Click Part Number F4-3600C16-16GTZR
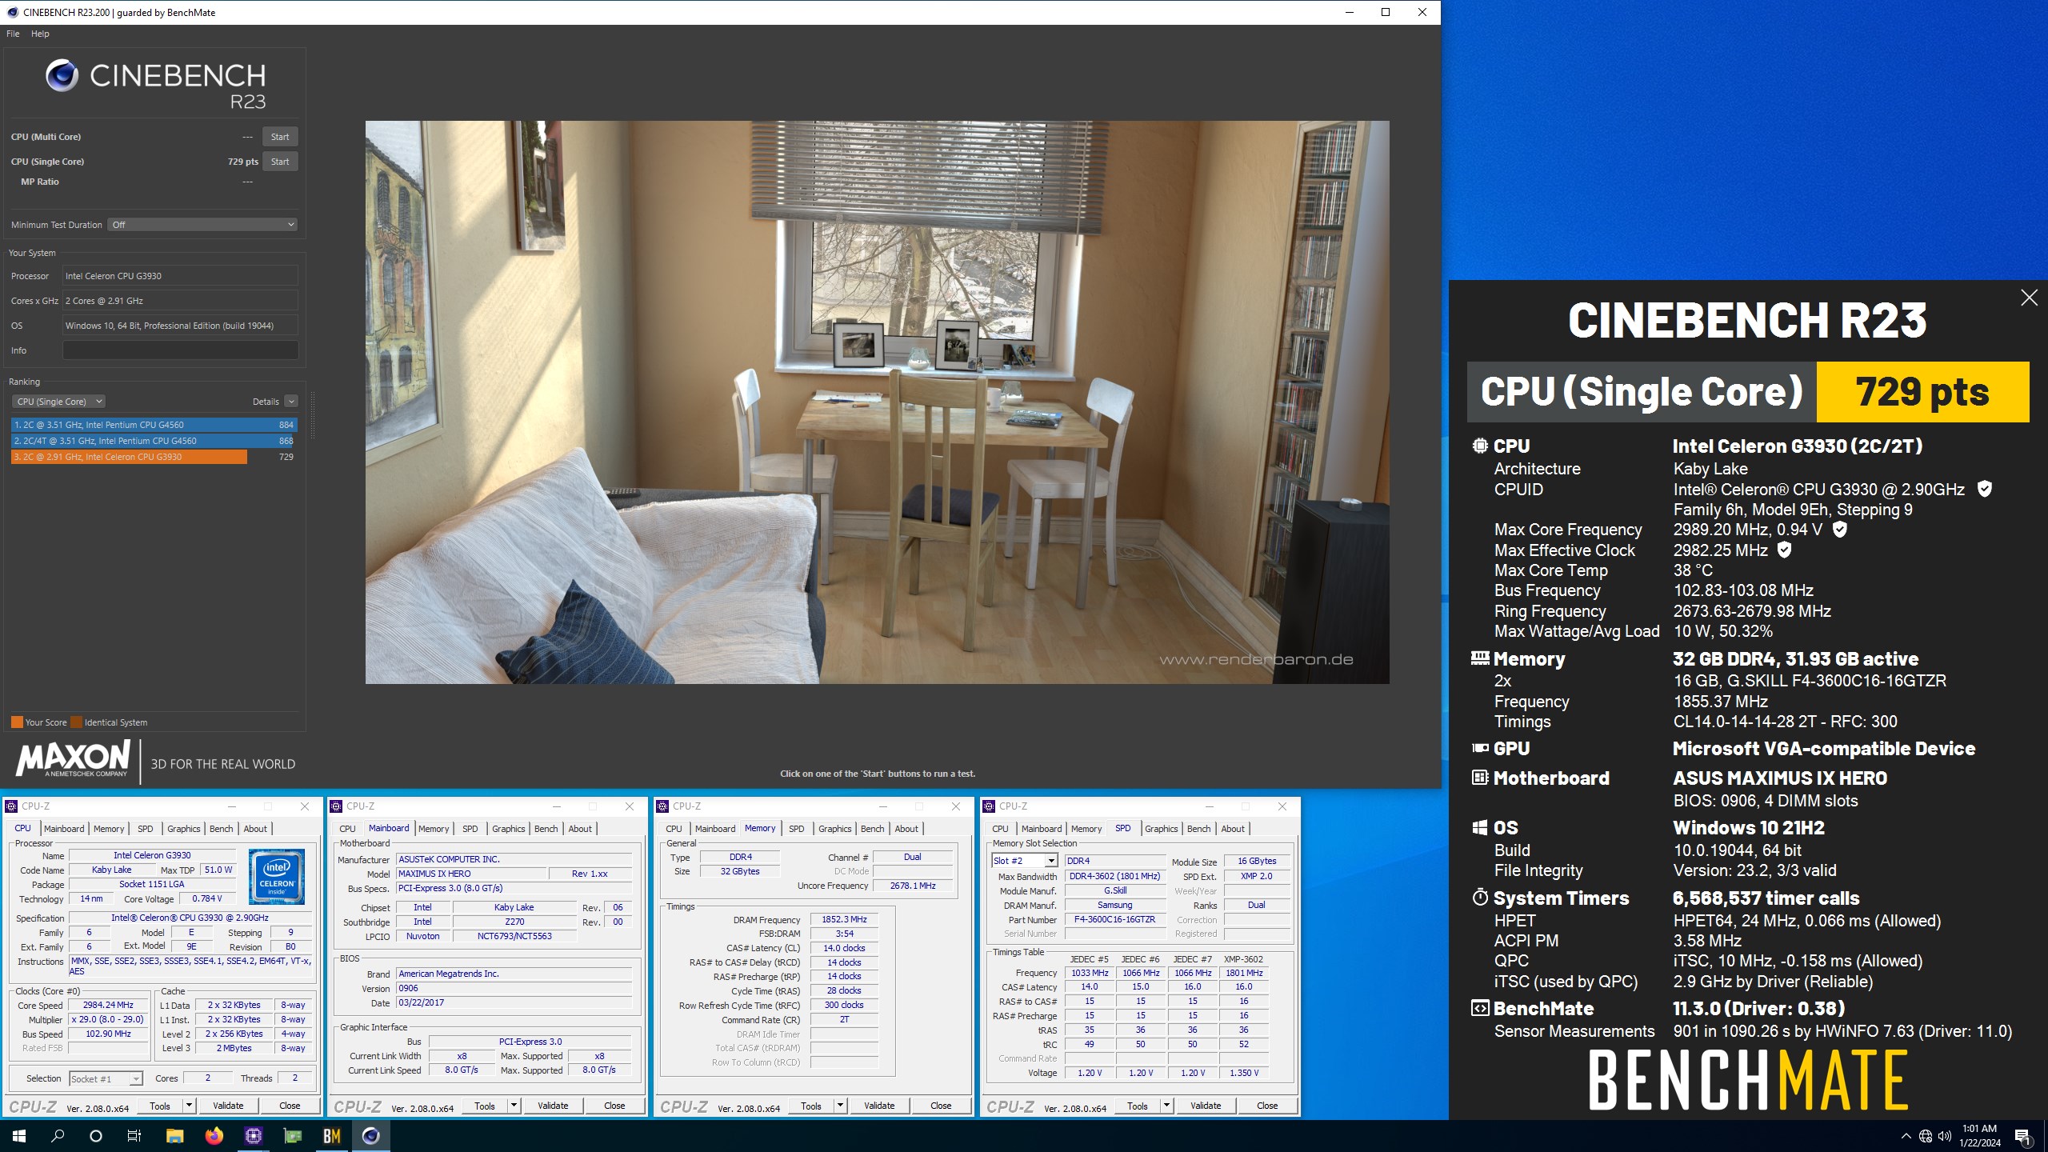This screenshot has width=2048, height=1152. (x=1114, y=919)
